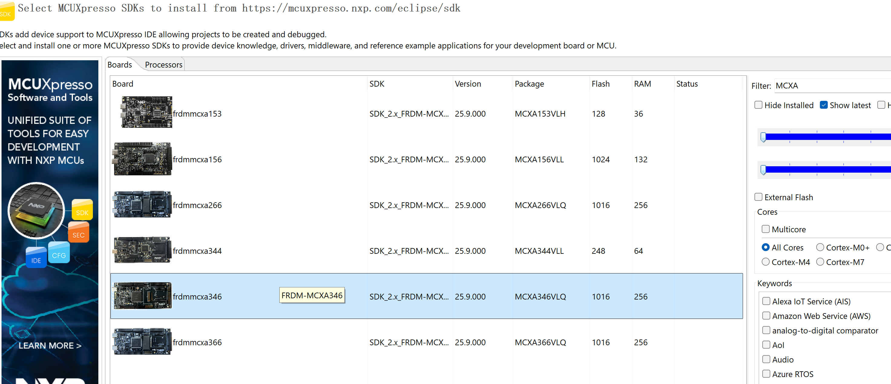Click the LEARN MORE link
The height and width of the screenshot is (384, 891).
tap(50, 345)
